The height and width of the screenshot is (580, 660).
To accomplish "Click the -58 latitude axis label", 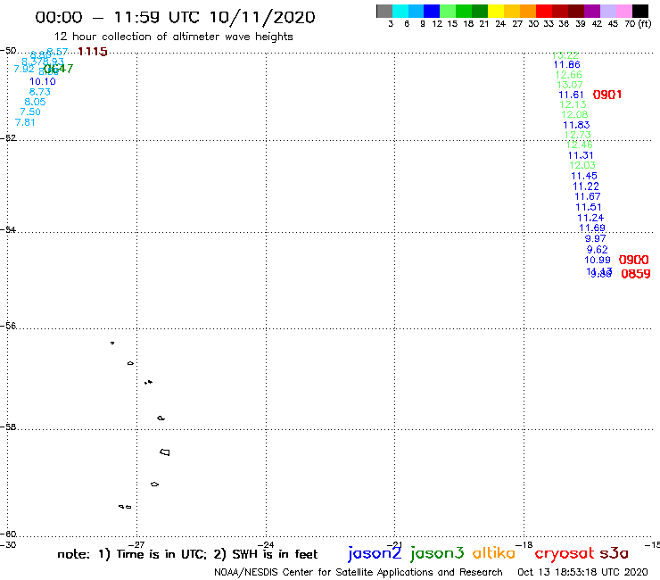I will 8,427.
